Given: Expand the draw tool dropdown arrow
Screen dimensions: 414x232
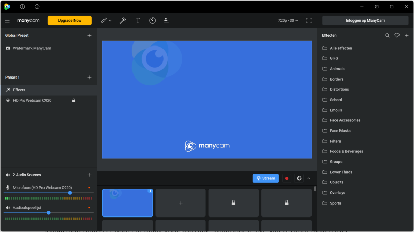Looking at the screenshot, I should click(110, 20).
